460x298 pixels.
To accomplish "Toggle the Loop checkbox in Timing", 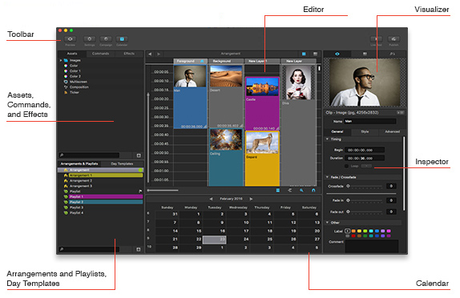I will 346,166.
